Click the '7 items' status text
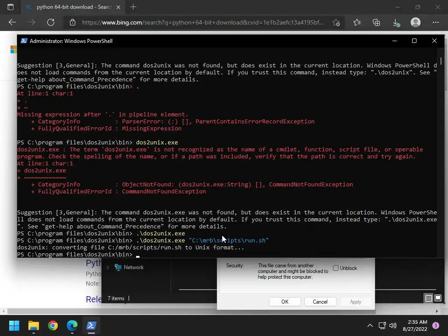The image size is (448, 336). point(115,298)
